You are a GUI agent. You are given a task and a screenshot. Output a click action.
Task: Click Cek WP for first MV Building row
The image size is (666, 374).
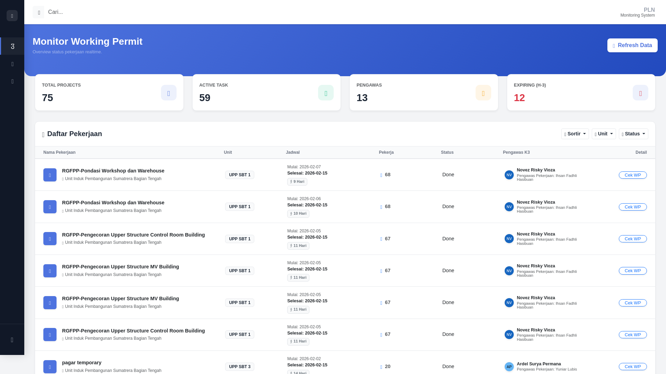click(x=633, y=271)
